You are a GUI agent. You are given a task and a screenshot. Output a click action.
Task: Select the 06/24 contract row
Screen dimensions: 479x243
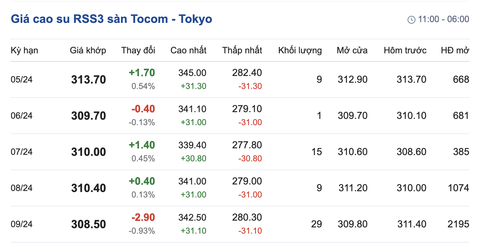click(22, 116)
